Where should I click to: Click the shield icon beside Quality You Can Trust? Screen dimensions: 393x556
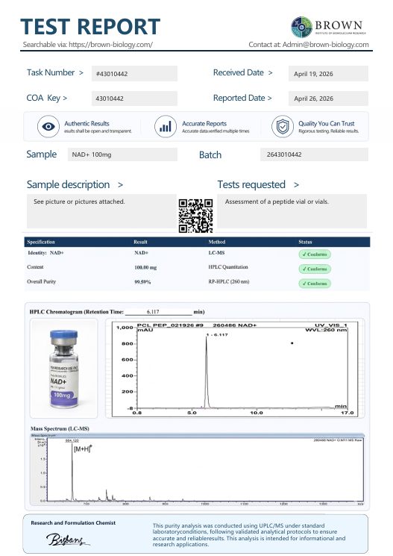point(283,126)
